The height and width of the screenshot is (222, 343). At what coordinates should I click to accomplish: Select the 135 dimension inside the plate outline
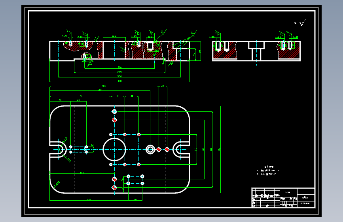[82, 173]
